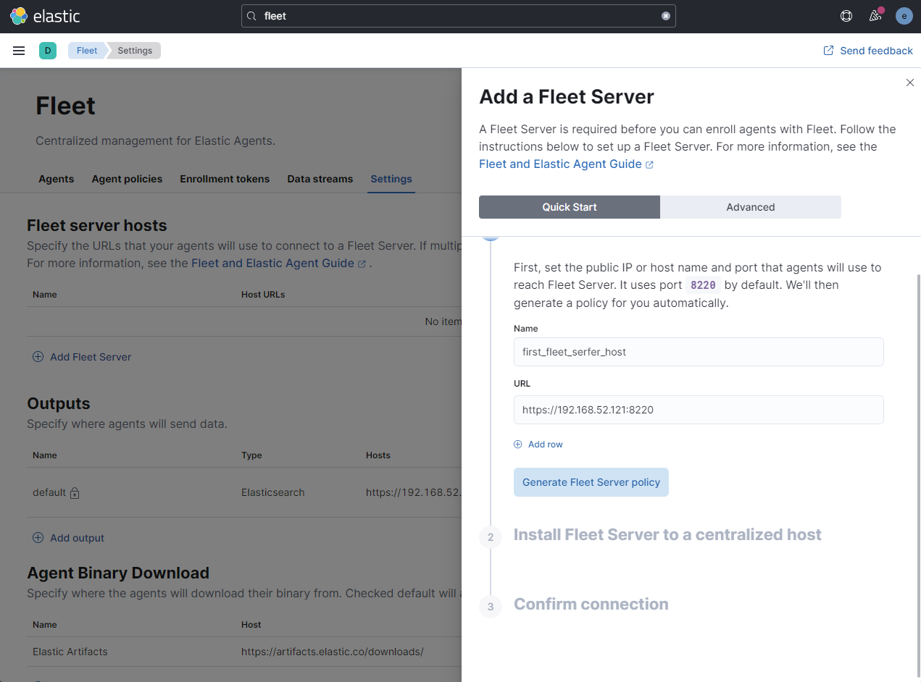Click the Send feedback external-link icon

point(828,51)
